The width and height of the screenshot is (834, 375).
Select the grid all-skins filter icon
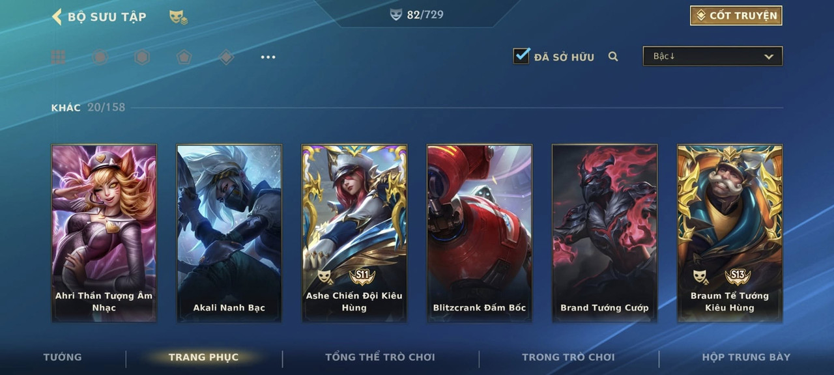coord(58,57)
